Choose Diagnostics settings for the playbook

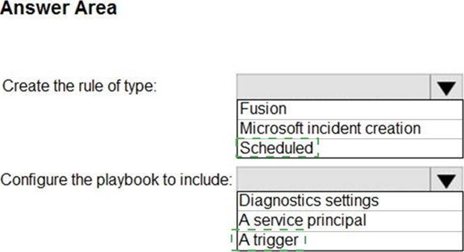(309, 201)
